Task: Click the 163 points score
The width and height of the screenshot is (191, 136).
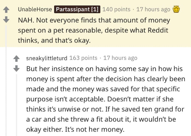Action: tap(83, 58)
